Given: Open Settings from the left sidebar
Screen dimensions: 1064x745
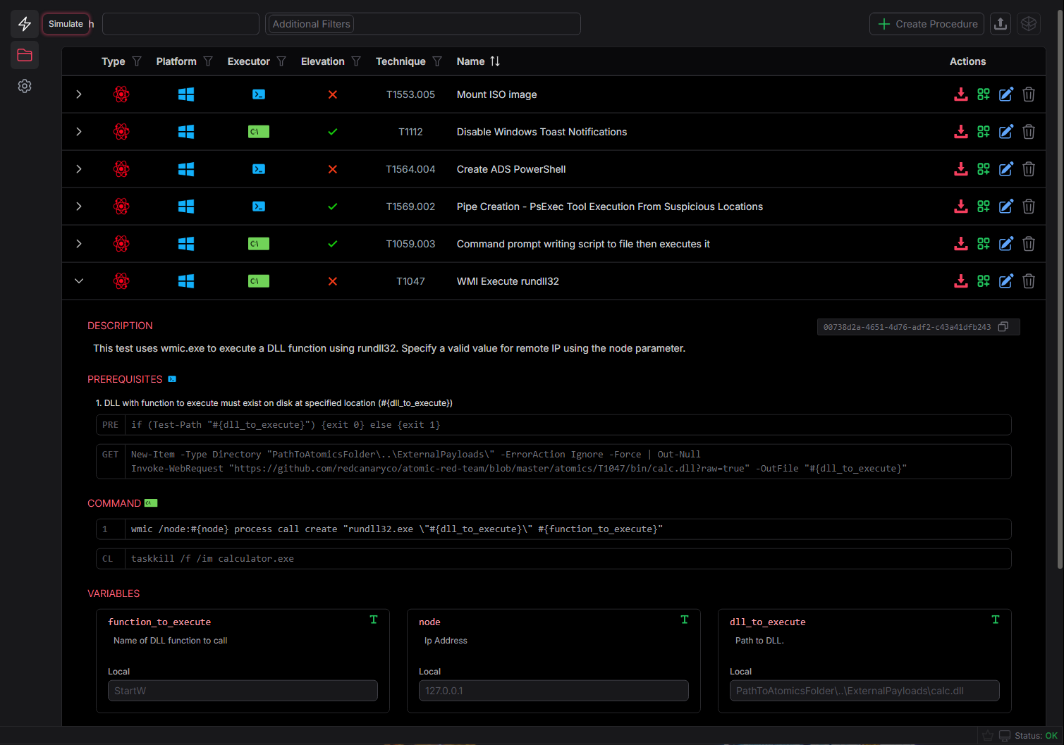Looking at the screenshot, I should (25, 86).
